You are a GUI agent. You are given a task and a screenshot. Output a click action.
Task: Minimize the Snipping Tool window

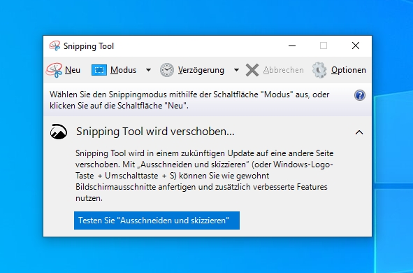click(x=292, y=46)
